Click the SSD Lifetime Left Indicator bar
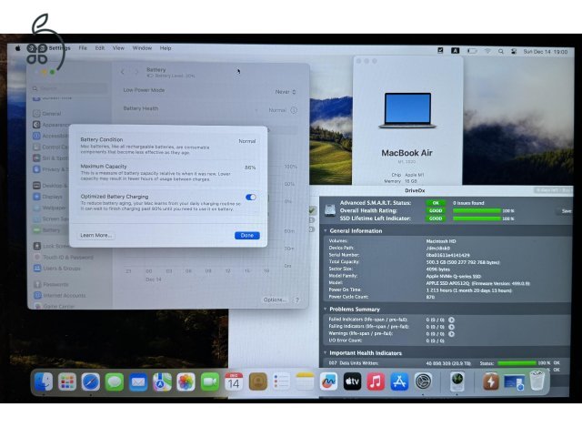The width and height of the screenshot is (582, 437). click(x=477, y=218)
